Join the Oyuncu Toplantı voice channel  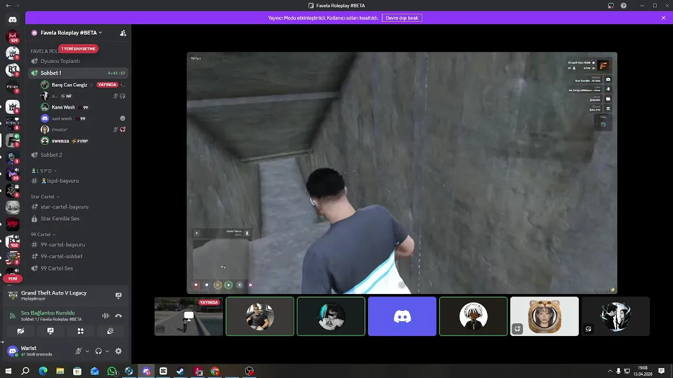(79, 61)
